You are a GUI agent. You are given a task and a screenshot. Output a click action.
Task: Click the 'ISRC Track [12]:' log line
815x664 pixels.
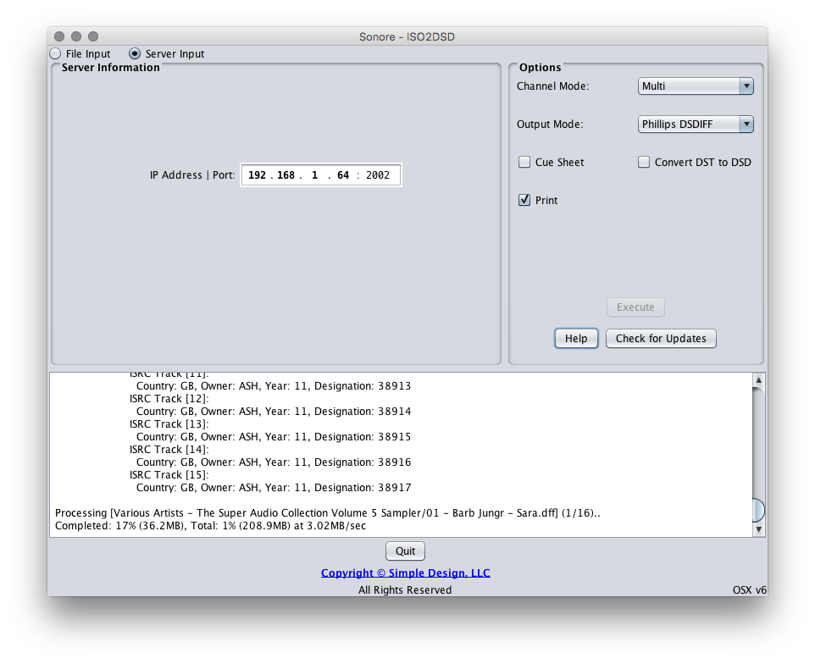(169, 399)
